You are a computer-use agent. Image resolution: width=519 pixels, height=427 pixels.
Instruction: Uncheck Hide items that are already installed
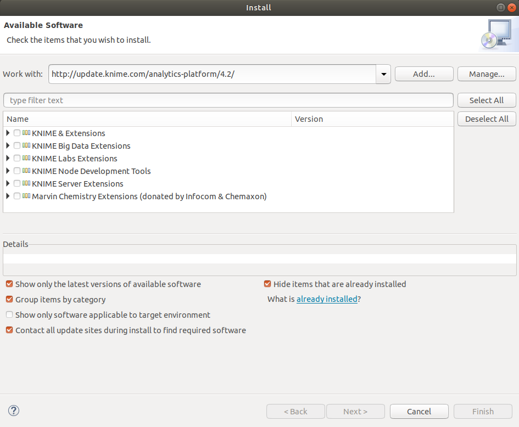pyautogui.click(x=267, y=284)
